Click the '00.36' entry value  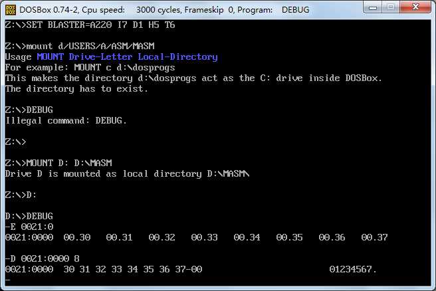(332, 237)
